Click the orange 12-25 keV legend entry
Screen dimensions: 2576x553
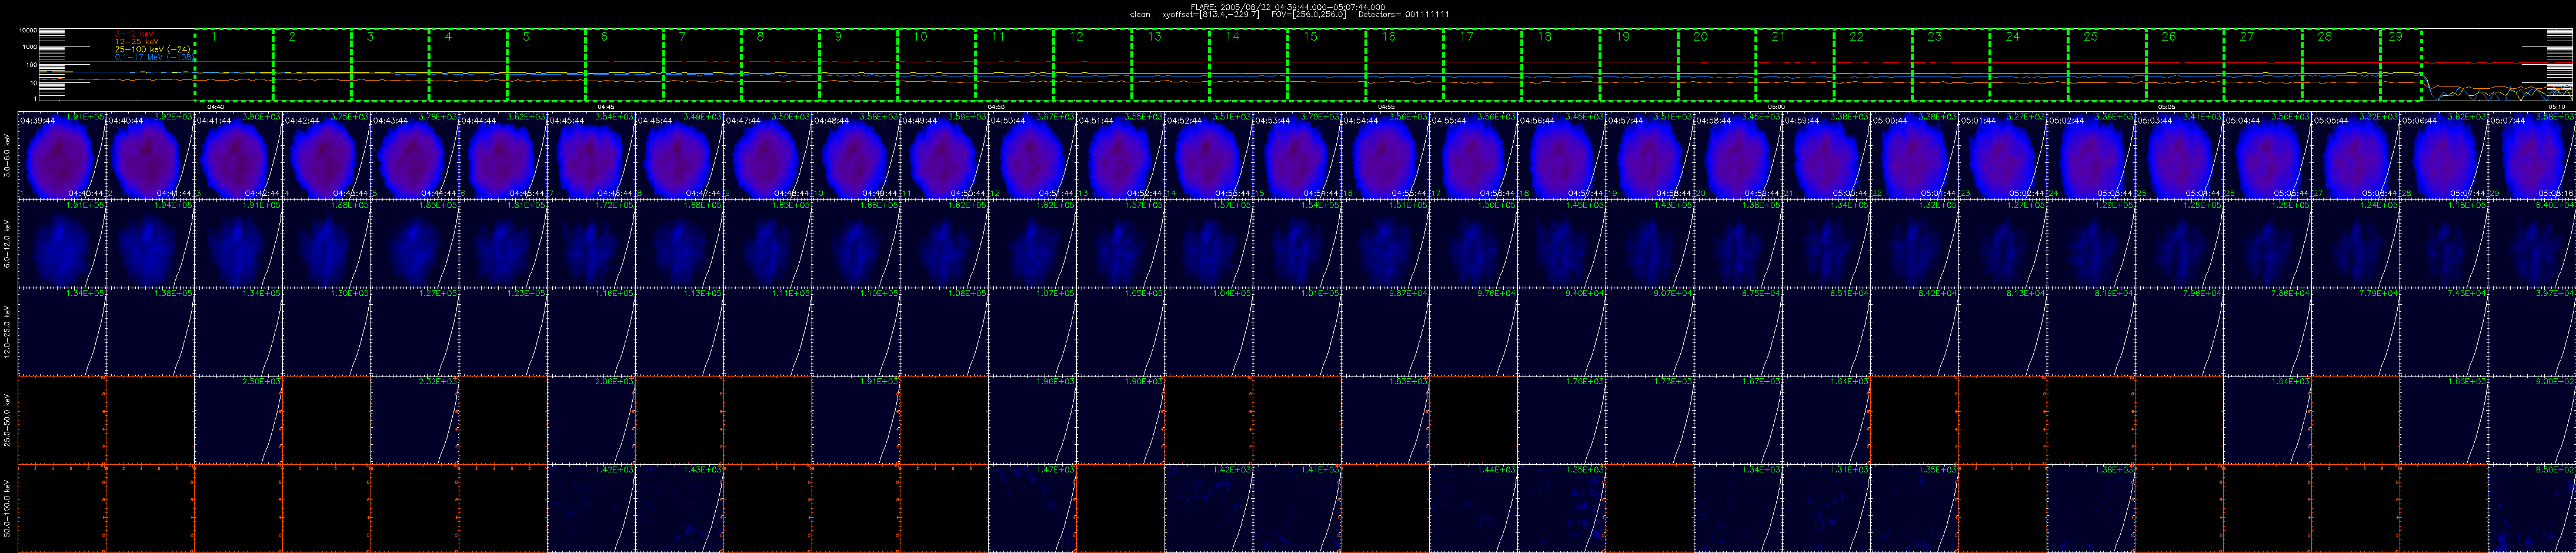pos(137,41)
